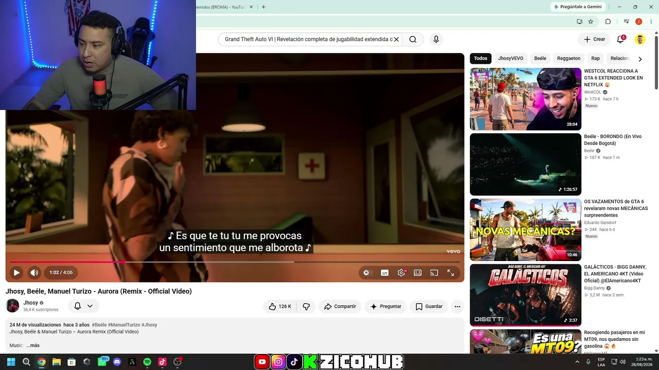Open the Jhosy channel avatar

click(x=12, y=306)
